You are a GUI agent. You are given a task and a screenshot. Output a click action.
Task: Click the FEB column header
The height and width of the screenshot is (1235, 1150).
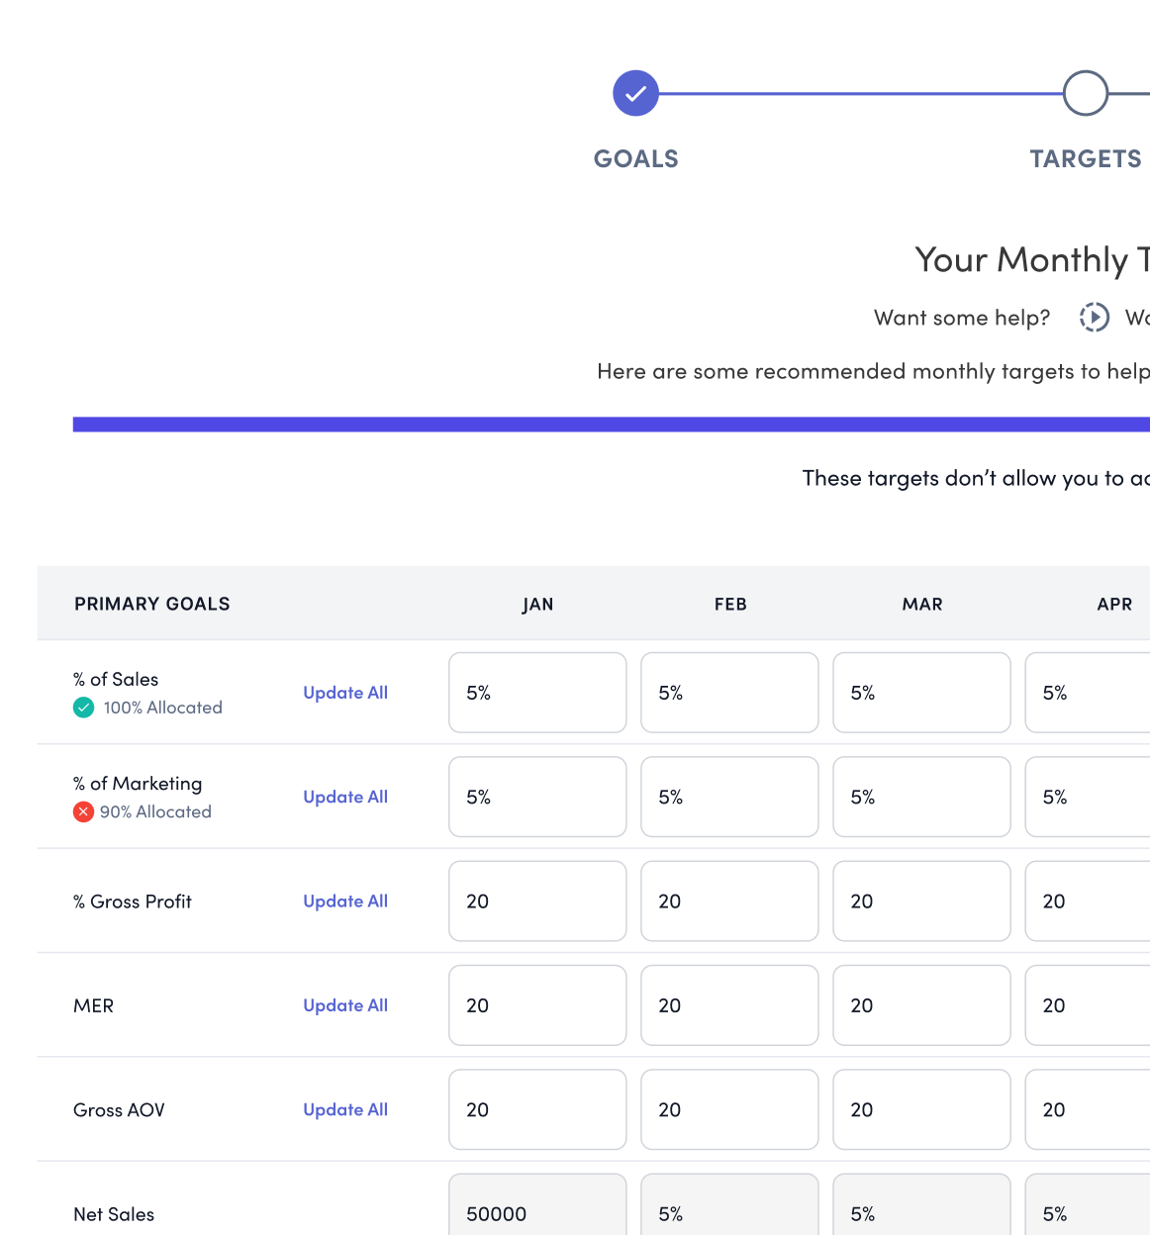click(x=730, y=605)
